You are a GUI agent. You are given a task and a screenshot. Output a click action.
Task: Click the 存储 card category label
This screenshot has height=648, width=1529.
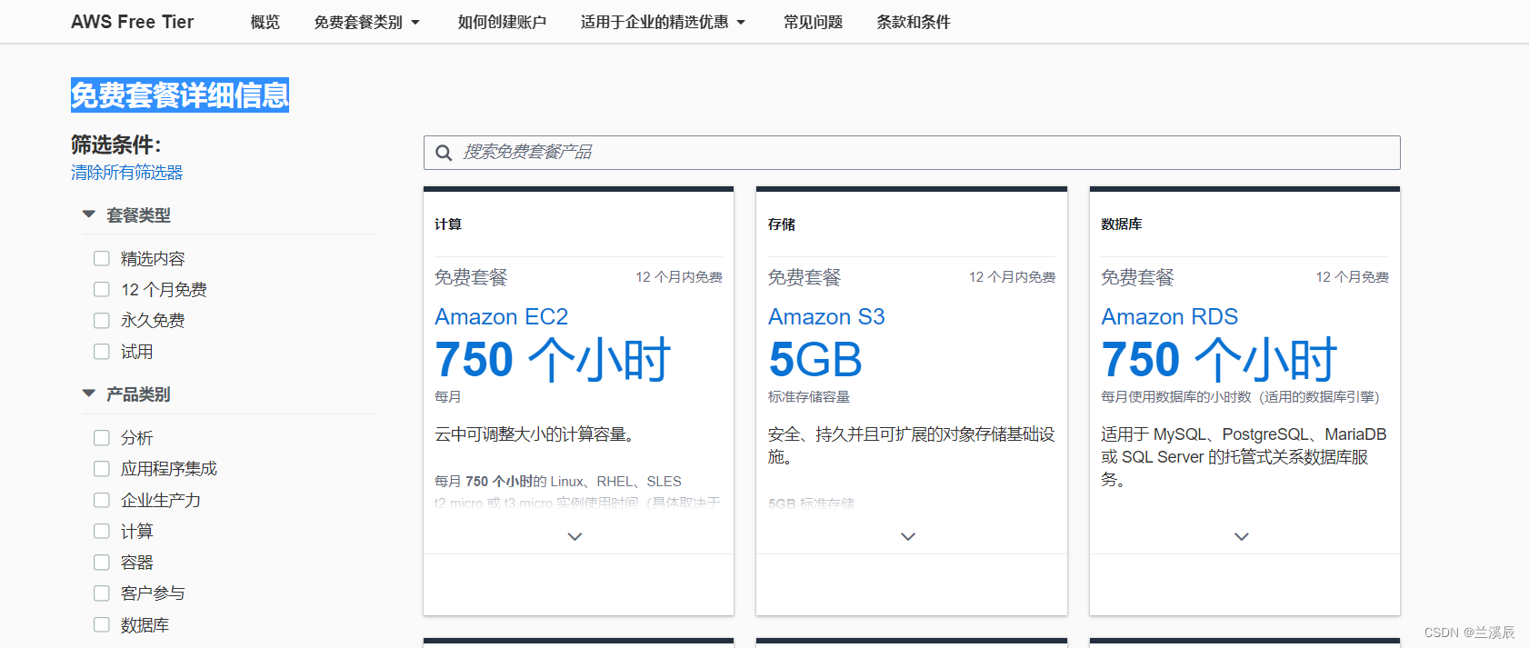(782, 224)
